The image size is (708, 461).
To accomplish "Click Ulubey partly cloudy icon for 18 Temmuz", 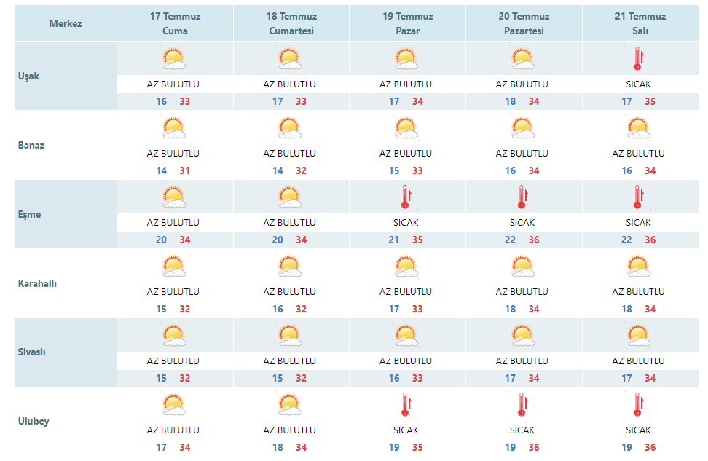I will point(289,405).
